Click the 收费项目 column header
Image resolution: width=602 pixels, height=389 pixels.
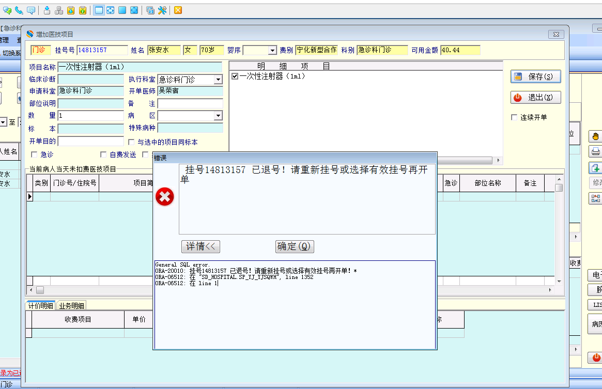pos(78,319)
